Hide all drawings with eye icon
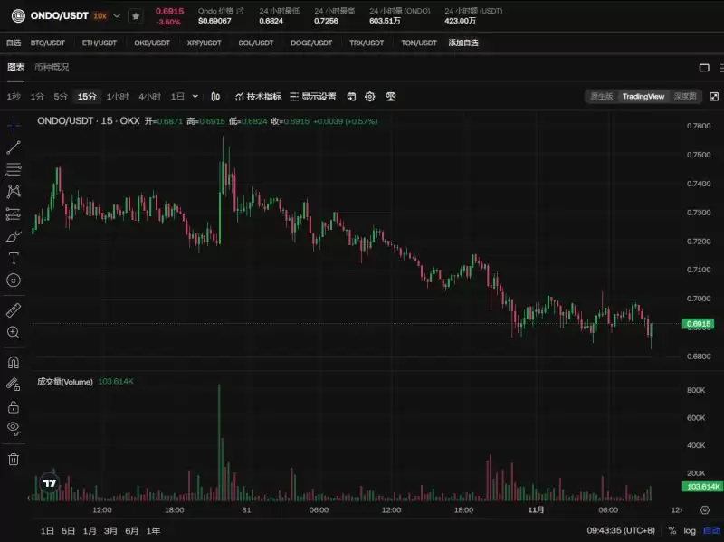 point(14,427)
